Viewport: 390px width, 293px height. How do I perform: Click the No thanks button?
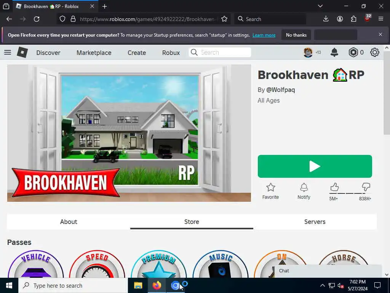(x=296, y=35)
